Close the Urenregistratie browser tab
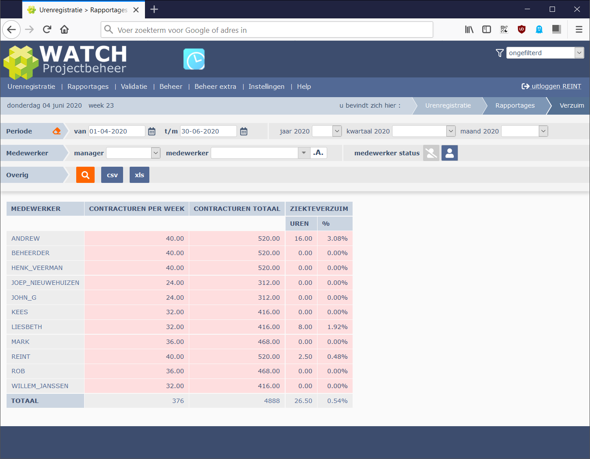 (136, 10)
